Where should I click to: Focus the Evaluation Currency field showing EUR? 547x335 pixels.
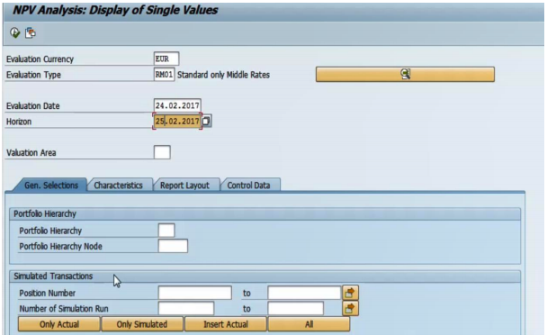(166, 59)
